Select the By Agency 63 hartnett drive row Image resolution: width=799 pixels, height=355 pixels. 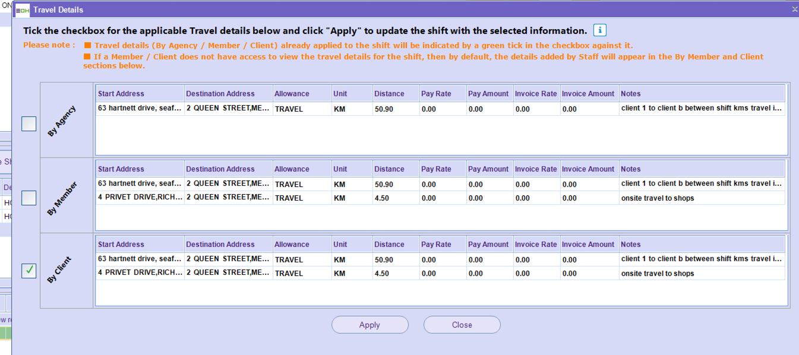point(140,109)
